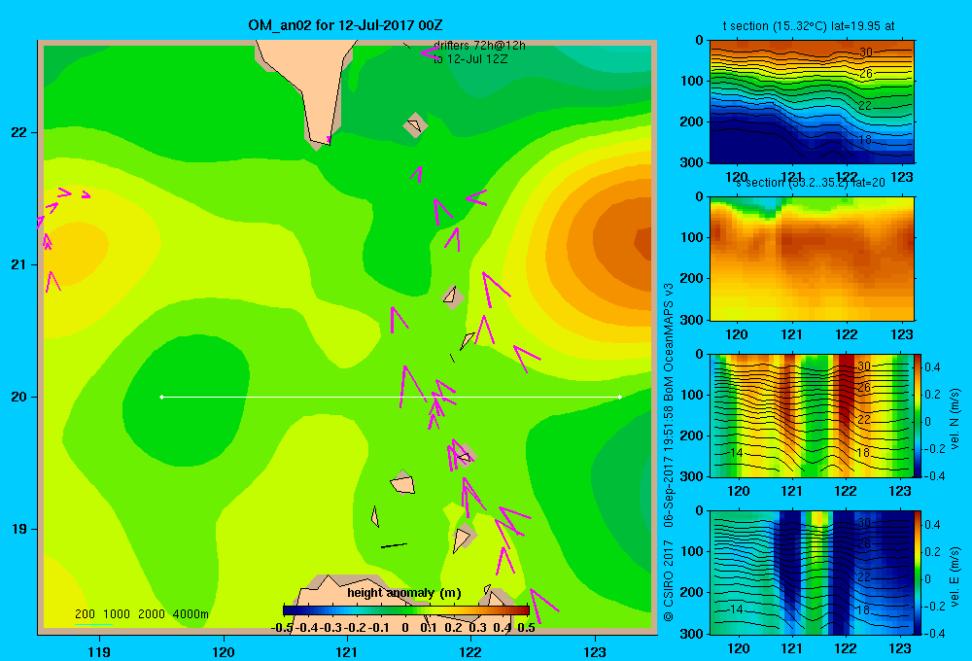Click the '200' depth contour legend entry
This screenshot has width=972, height=661.
[x=85, y=614]
